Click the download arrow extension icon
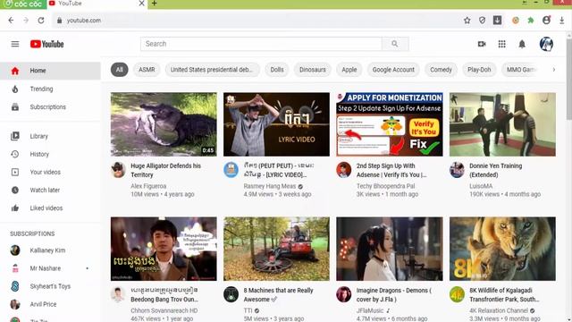Viewport: 572px width, 322px height. coord(498,20)
